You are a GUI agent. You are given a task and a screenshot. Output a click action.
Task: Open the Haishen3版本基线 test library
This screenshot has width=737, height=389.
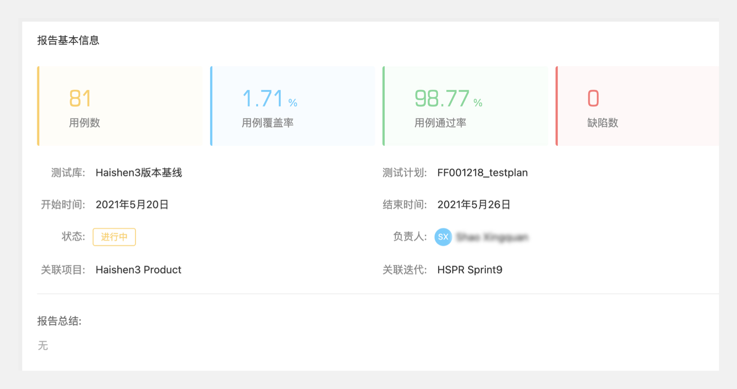pos(139,173)
